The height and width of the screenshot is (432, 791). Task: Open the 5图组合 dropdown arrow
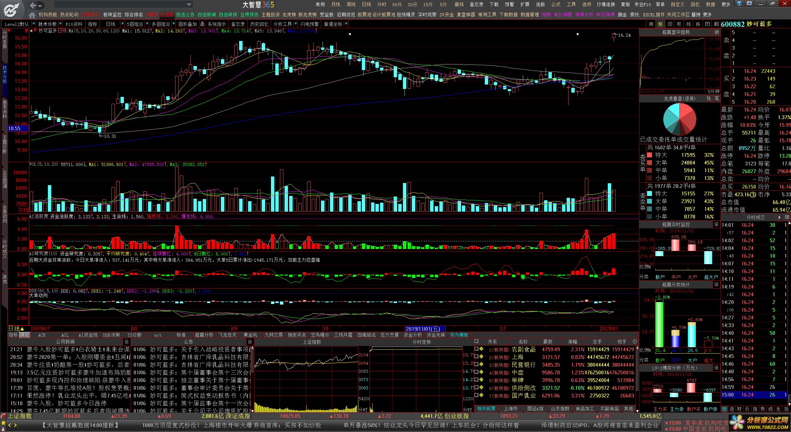(x=147, y=24)
